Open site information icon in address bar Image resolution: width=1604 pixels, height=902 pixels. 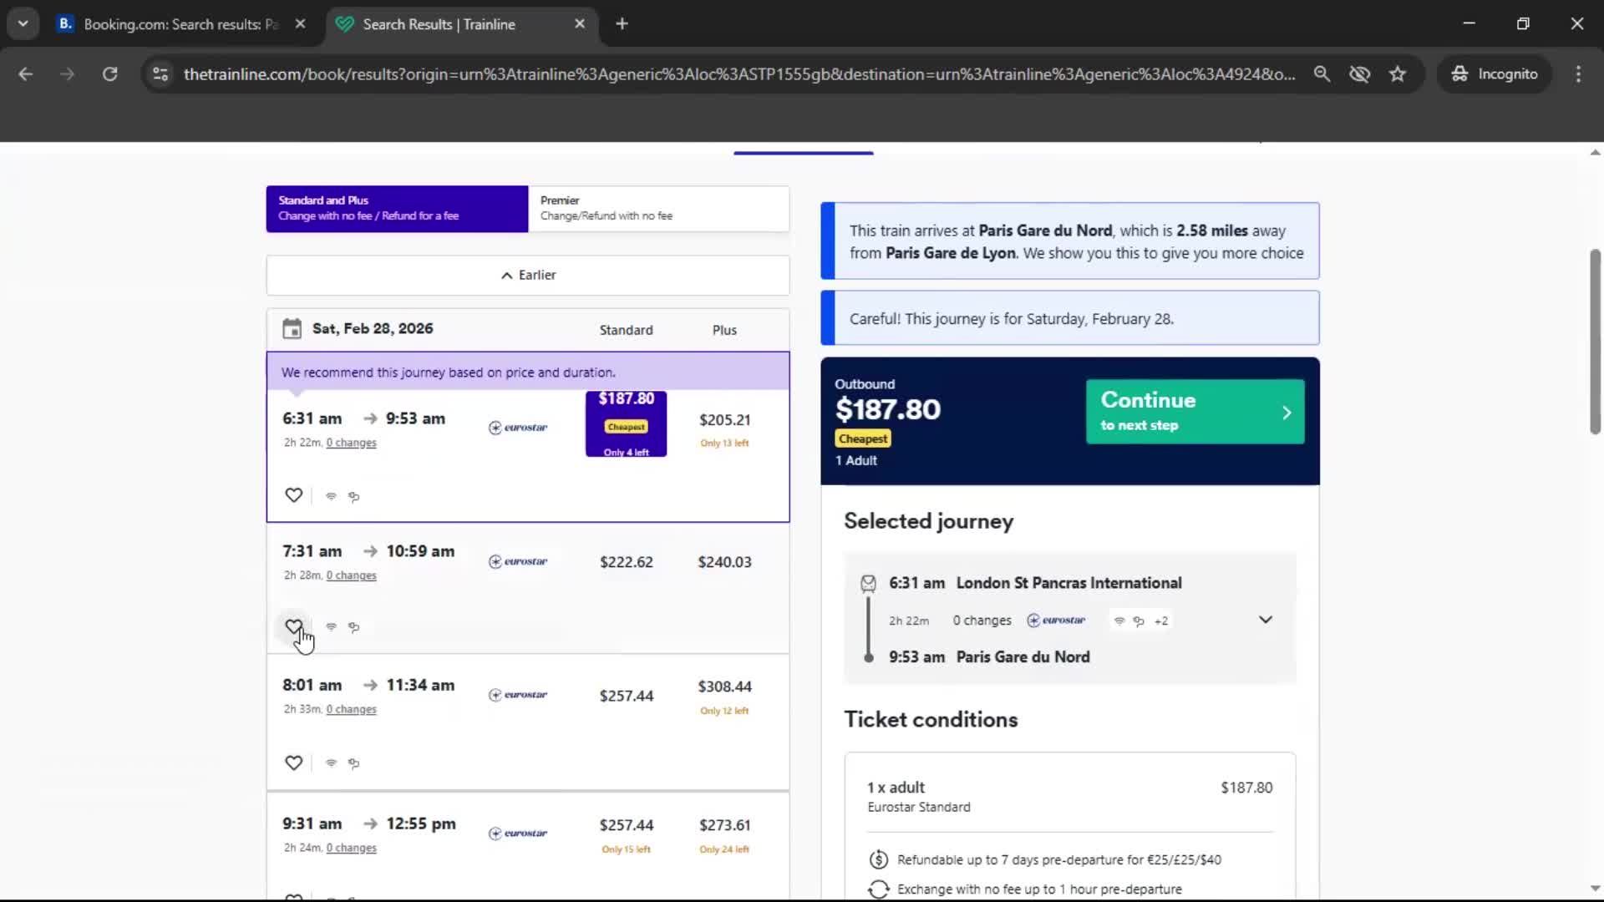(x=160, y=73)
